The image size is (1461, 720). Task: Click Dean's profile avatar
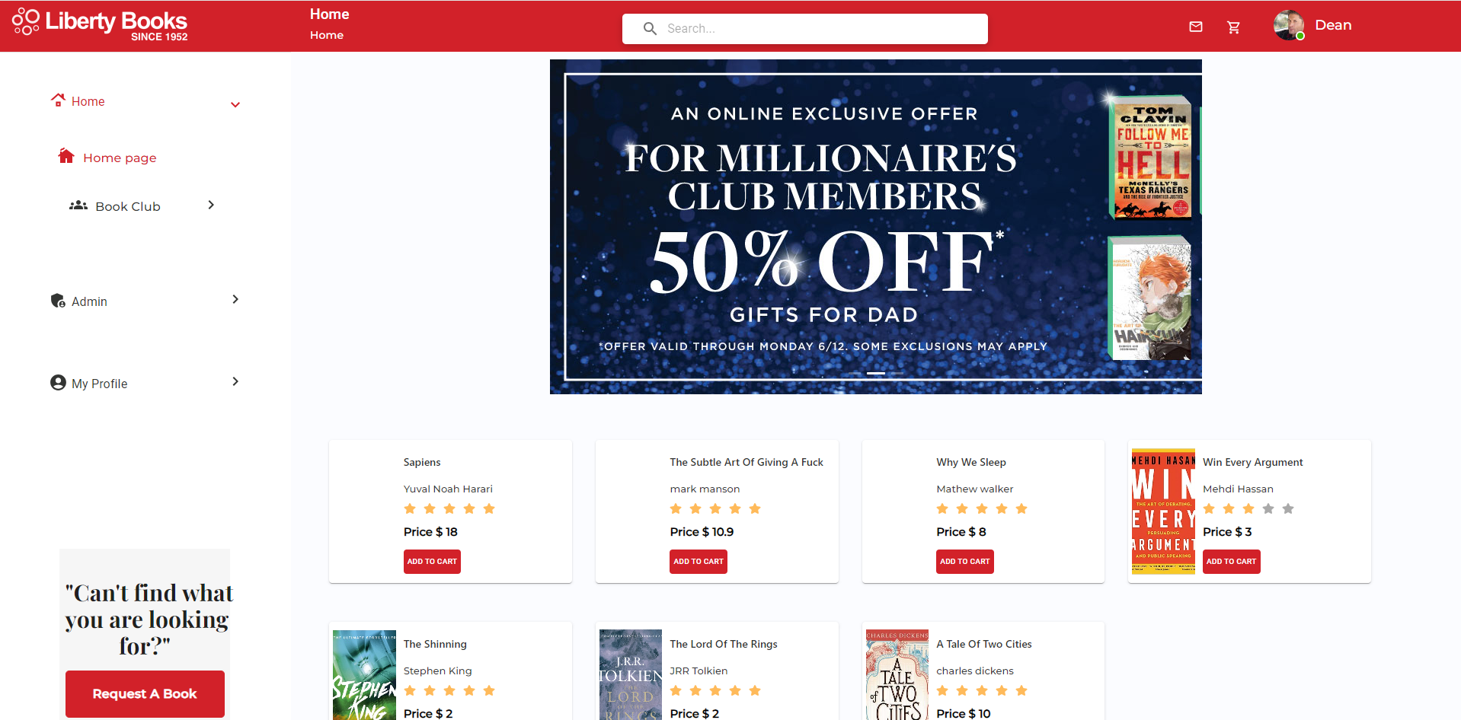click(1289, 25)
